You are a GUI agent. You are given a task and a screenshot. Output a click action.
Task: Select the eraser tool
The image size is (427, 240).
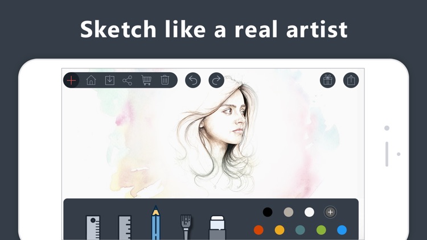click(217, 227)
